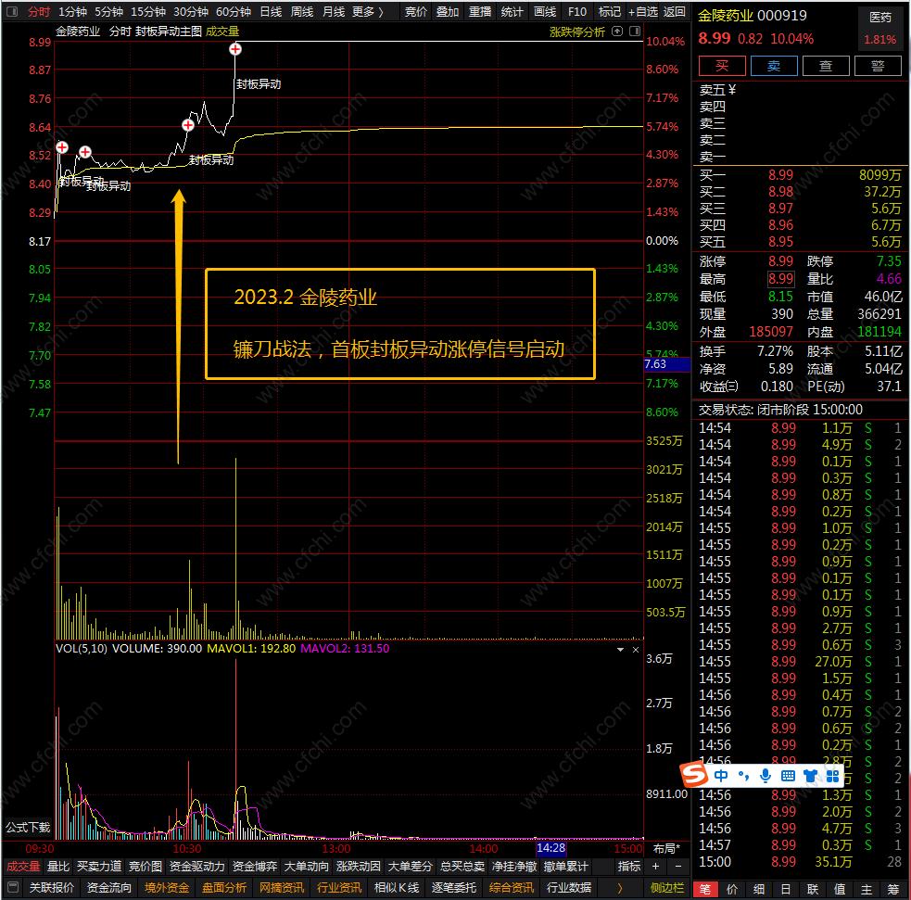Click the second 封板异动 marker near 8.52
Image resolution: width=911 pixels, height=900 pixels.
click(x=85, y=152)
